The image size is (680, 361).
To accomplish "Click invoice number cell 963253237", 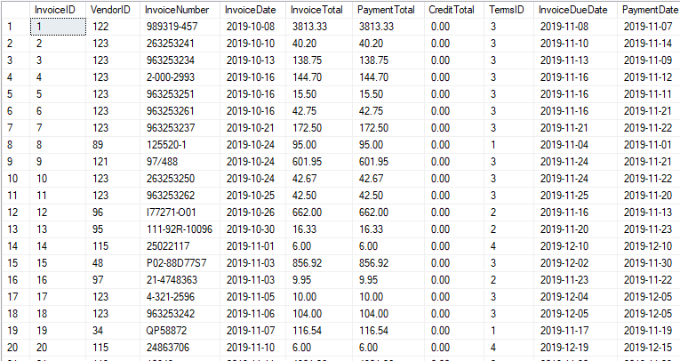I will 180,128.
